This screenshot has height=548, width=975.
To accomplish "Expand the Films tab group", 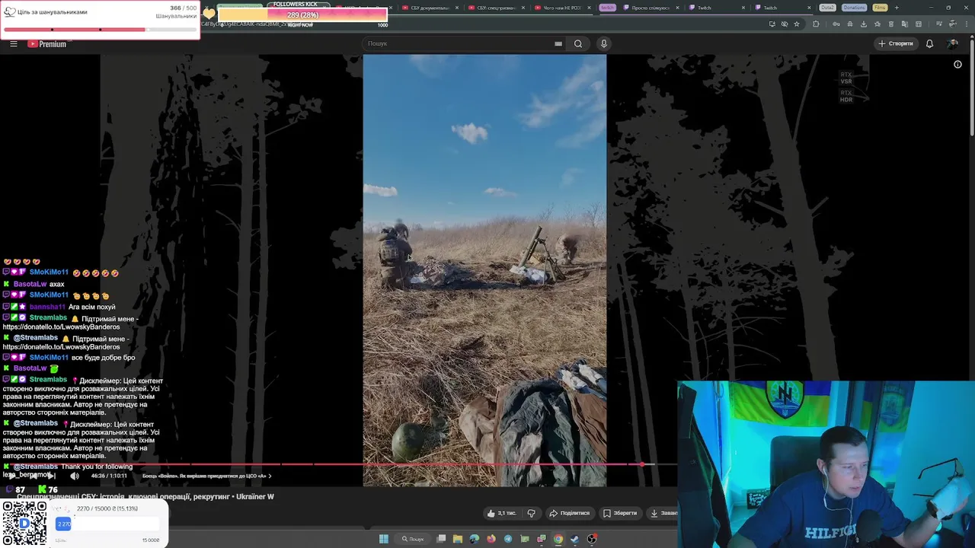I will (x=880, y=8).
